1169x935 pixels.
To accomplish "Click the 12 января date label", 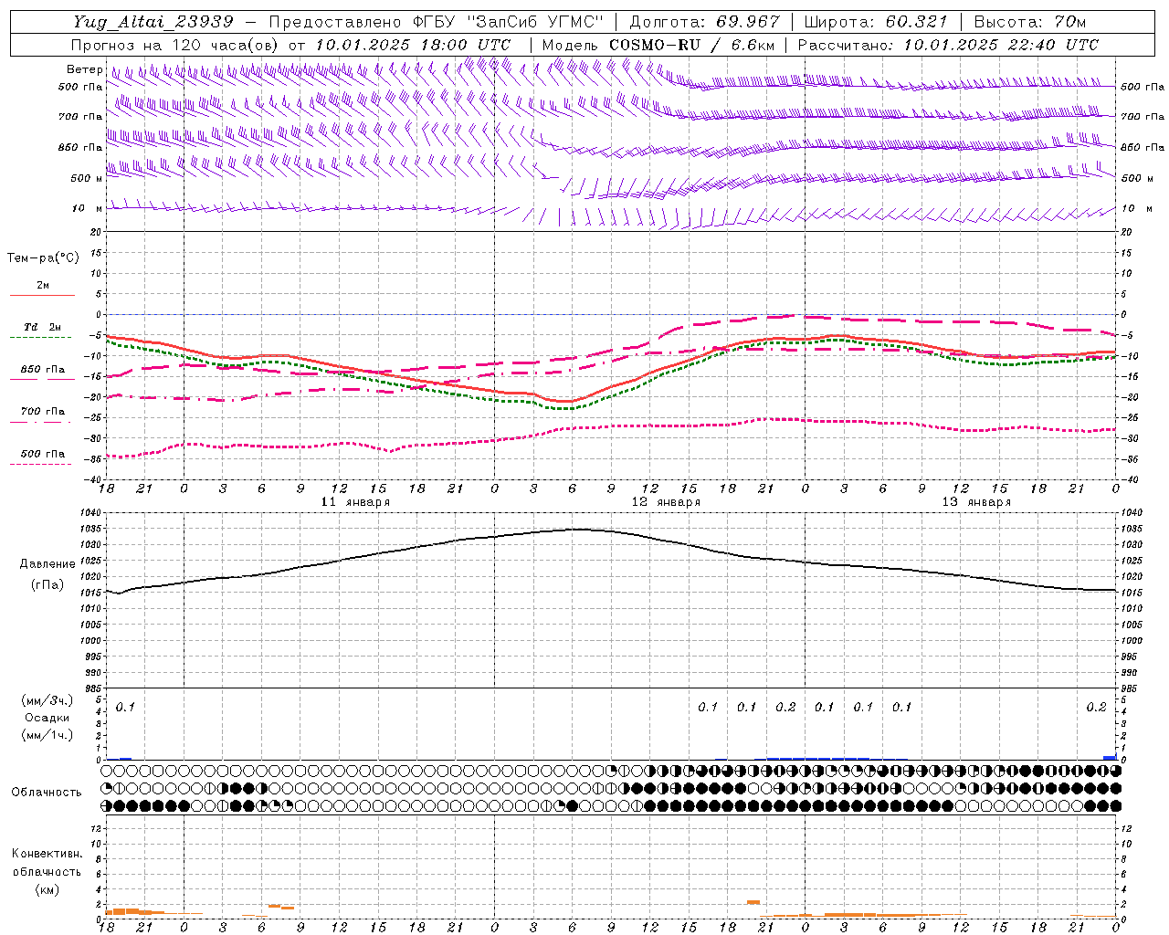I will pyautogui.click(x=666, y=502).
